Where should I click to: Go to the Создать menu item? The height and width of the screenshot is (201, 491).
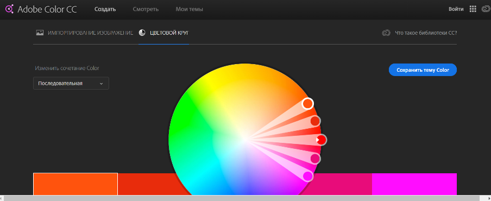click(x=105, y=9)
